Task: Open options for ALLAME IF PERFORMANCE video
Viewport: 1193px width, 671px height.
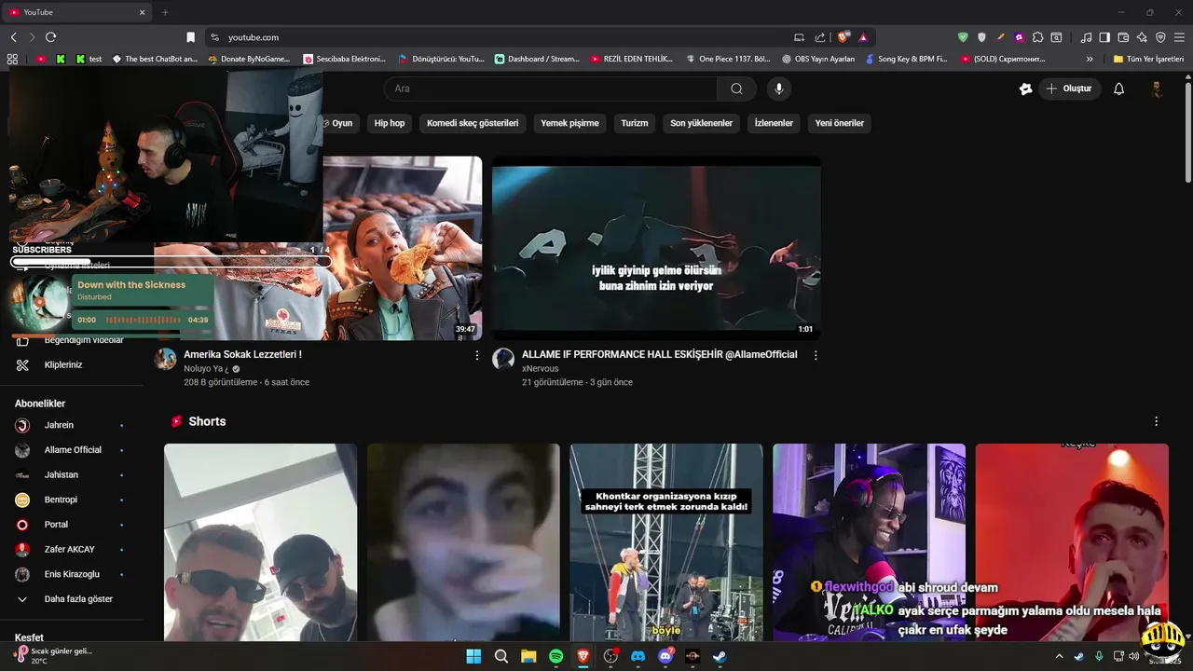Action: point(816,355)
